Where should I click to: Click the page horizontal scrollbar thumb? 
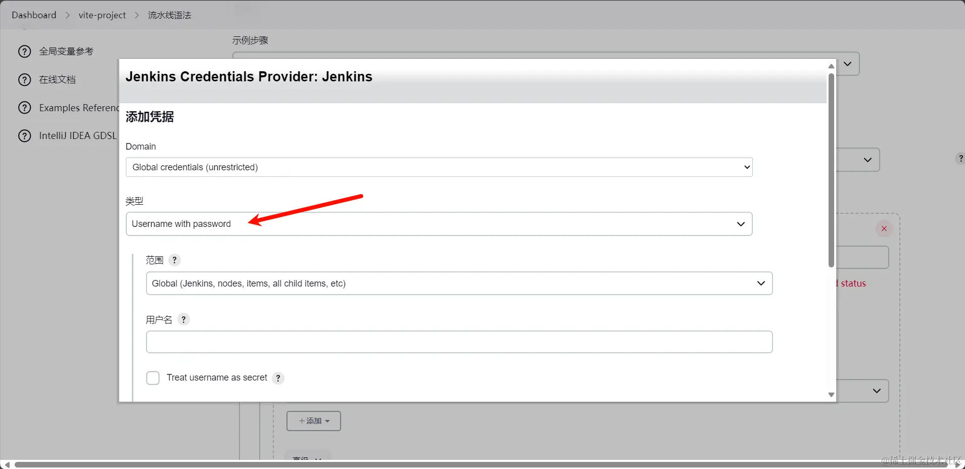481,464
